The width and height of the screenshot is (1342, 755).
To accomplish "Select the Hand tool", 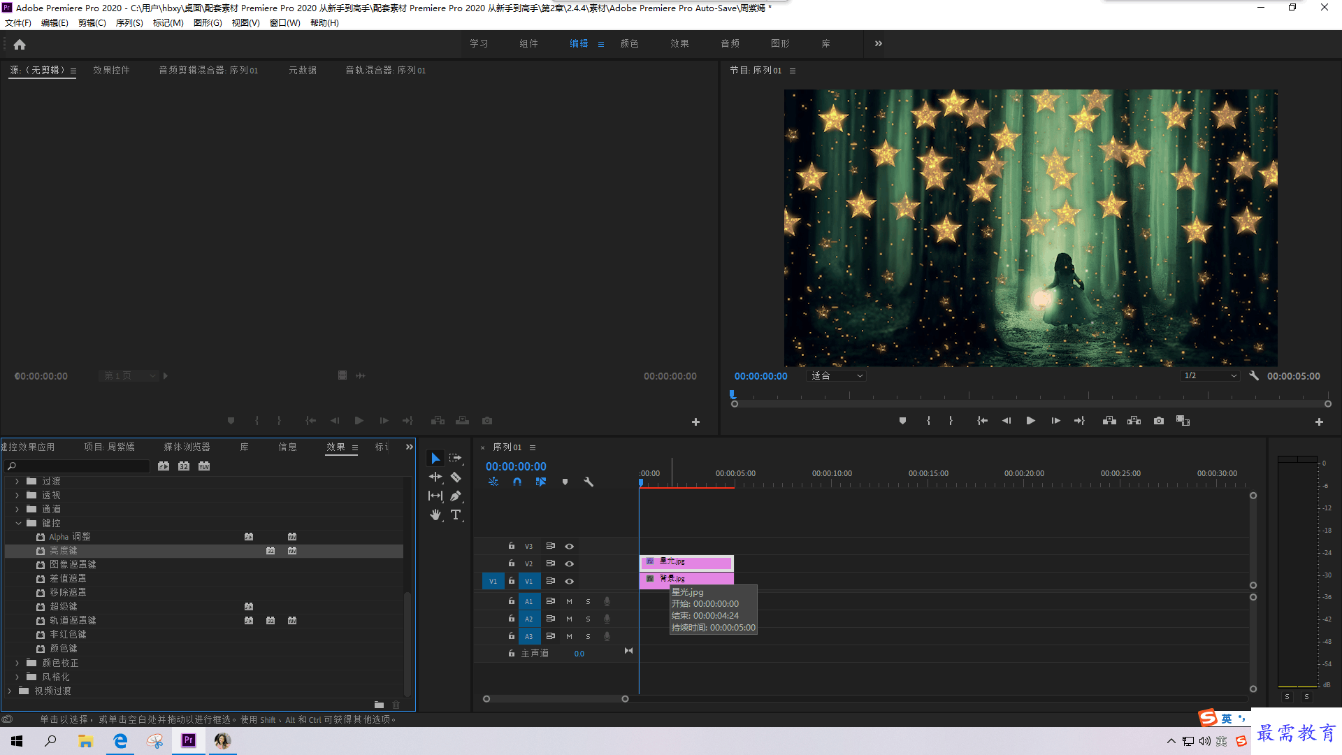I will [435, 515].
